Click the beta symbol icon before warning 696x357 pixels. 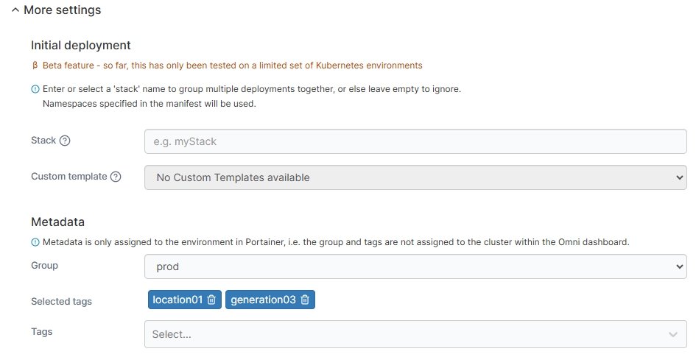pyautogui.click(x=35, y=66)
